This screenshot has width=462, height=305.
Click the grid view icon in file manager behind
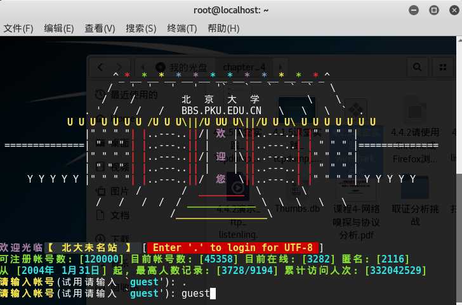point(442,67)
